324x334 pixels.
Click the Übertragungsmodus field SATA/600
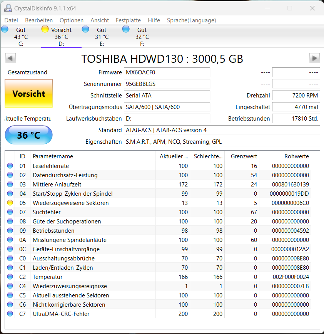[167, 107]
